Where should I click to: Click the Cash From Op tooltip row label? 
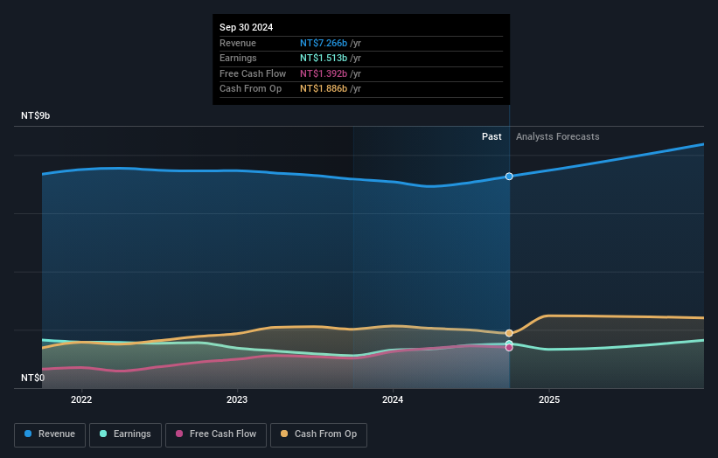coord(250,89)
